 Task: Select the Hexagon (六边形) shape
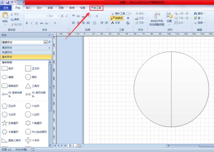[x=32, y=106]
